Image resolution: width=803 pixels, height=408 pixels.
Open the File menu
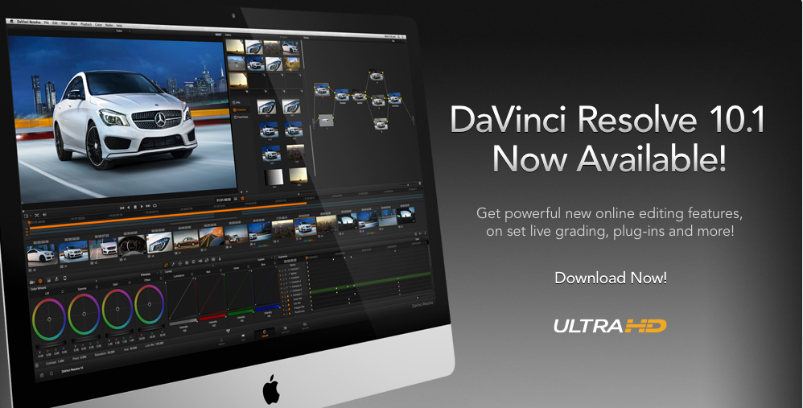[47, 23]
